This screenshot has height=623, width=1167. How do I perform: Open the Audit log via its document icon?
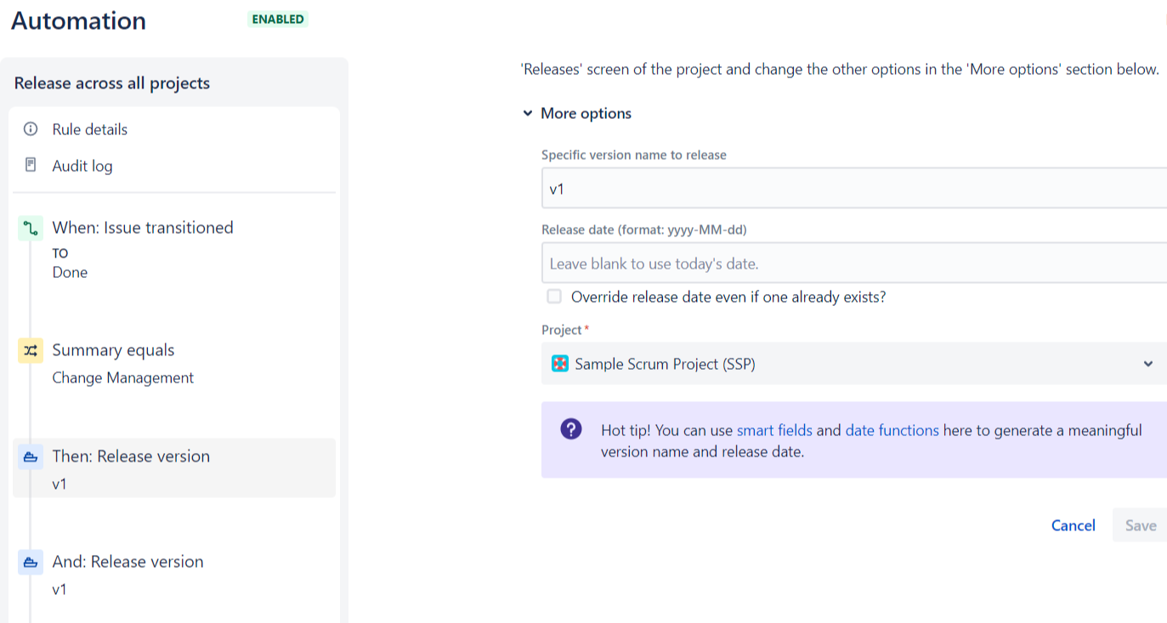tap(30, 165)
